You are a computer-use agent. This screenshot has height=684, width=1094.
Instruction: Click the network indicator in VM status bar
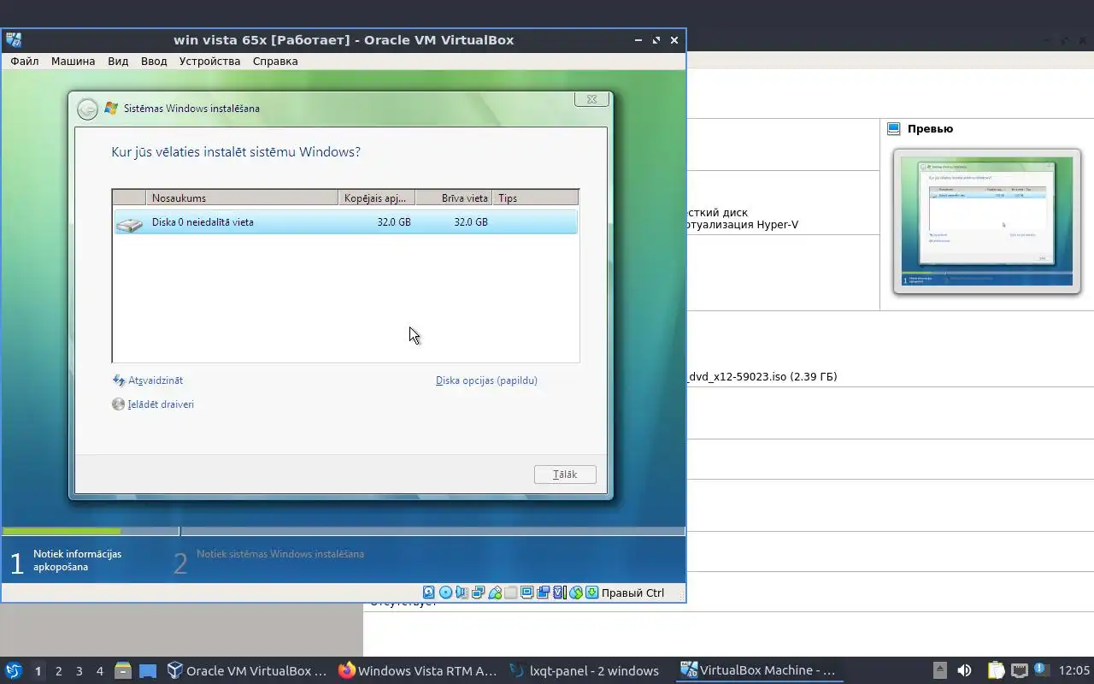479,592
